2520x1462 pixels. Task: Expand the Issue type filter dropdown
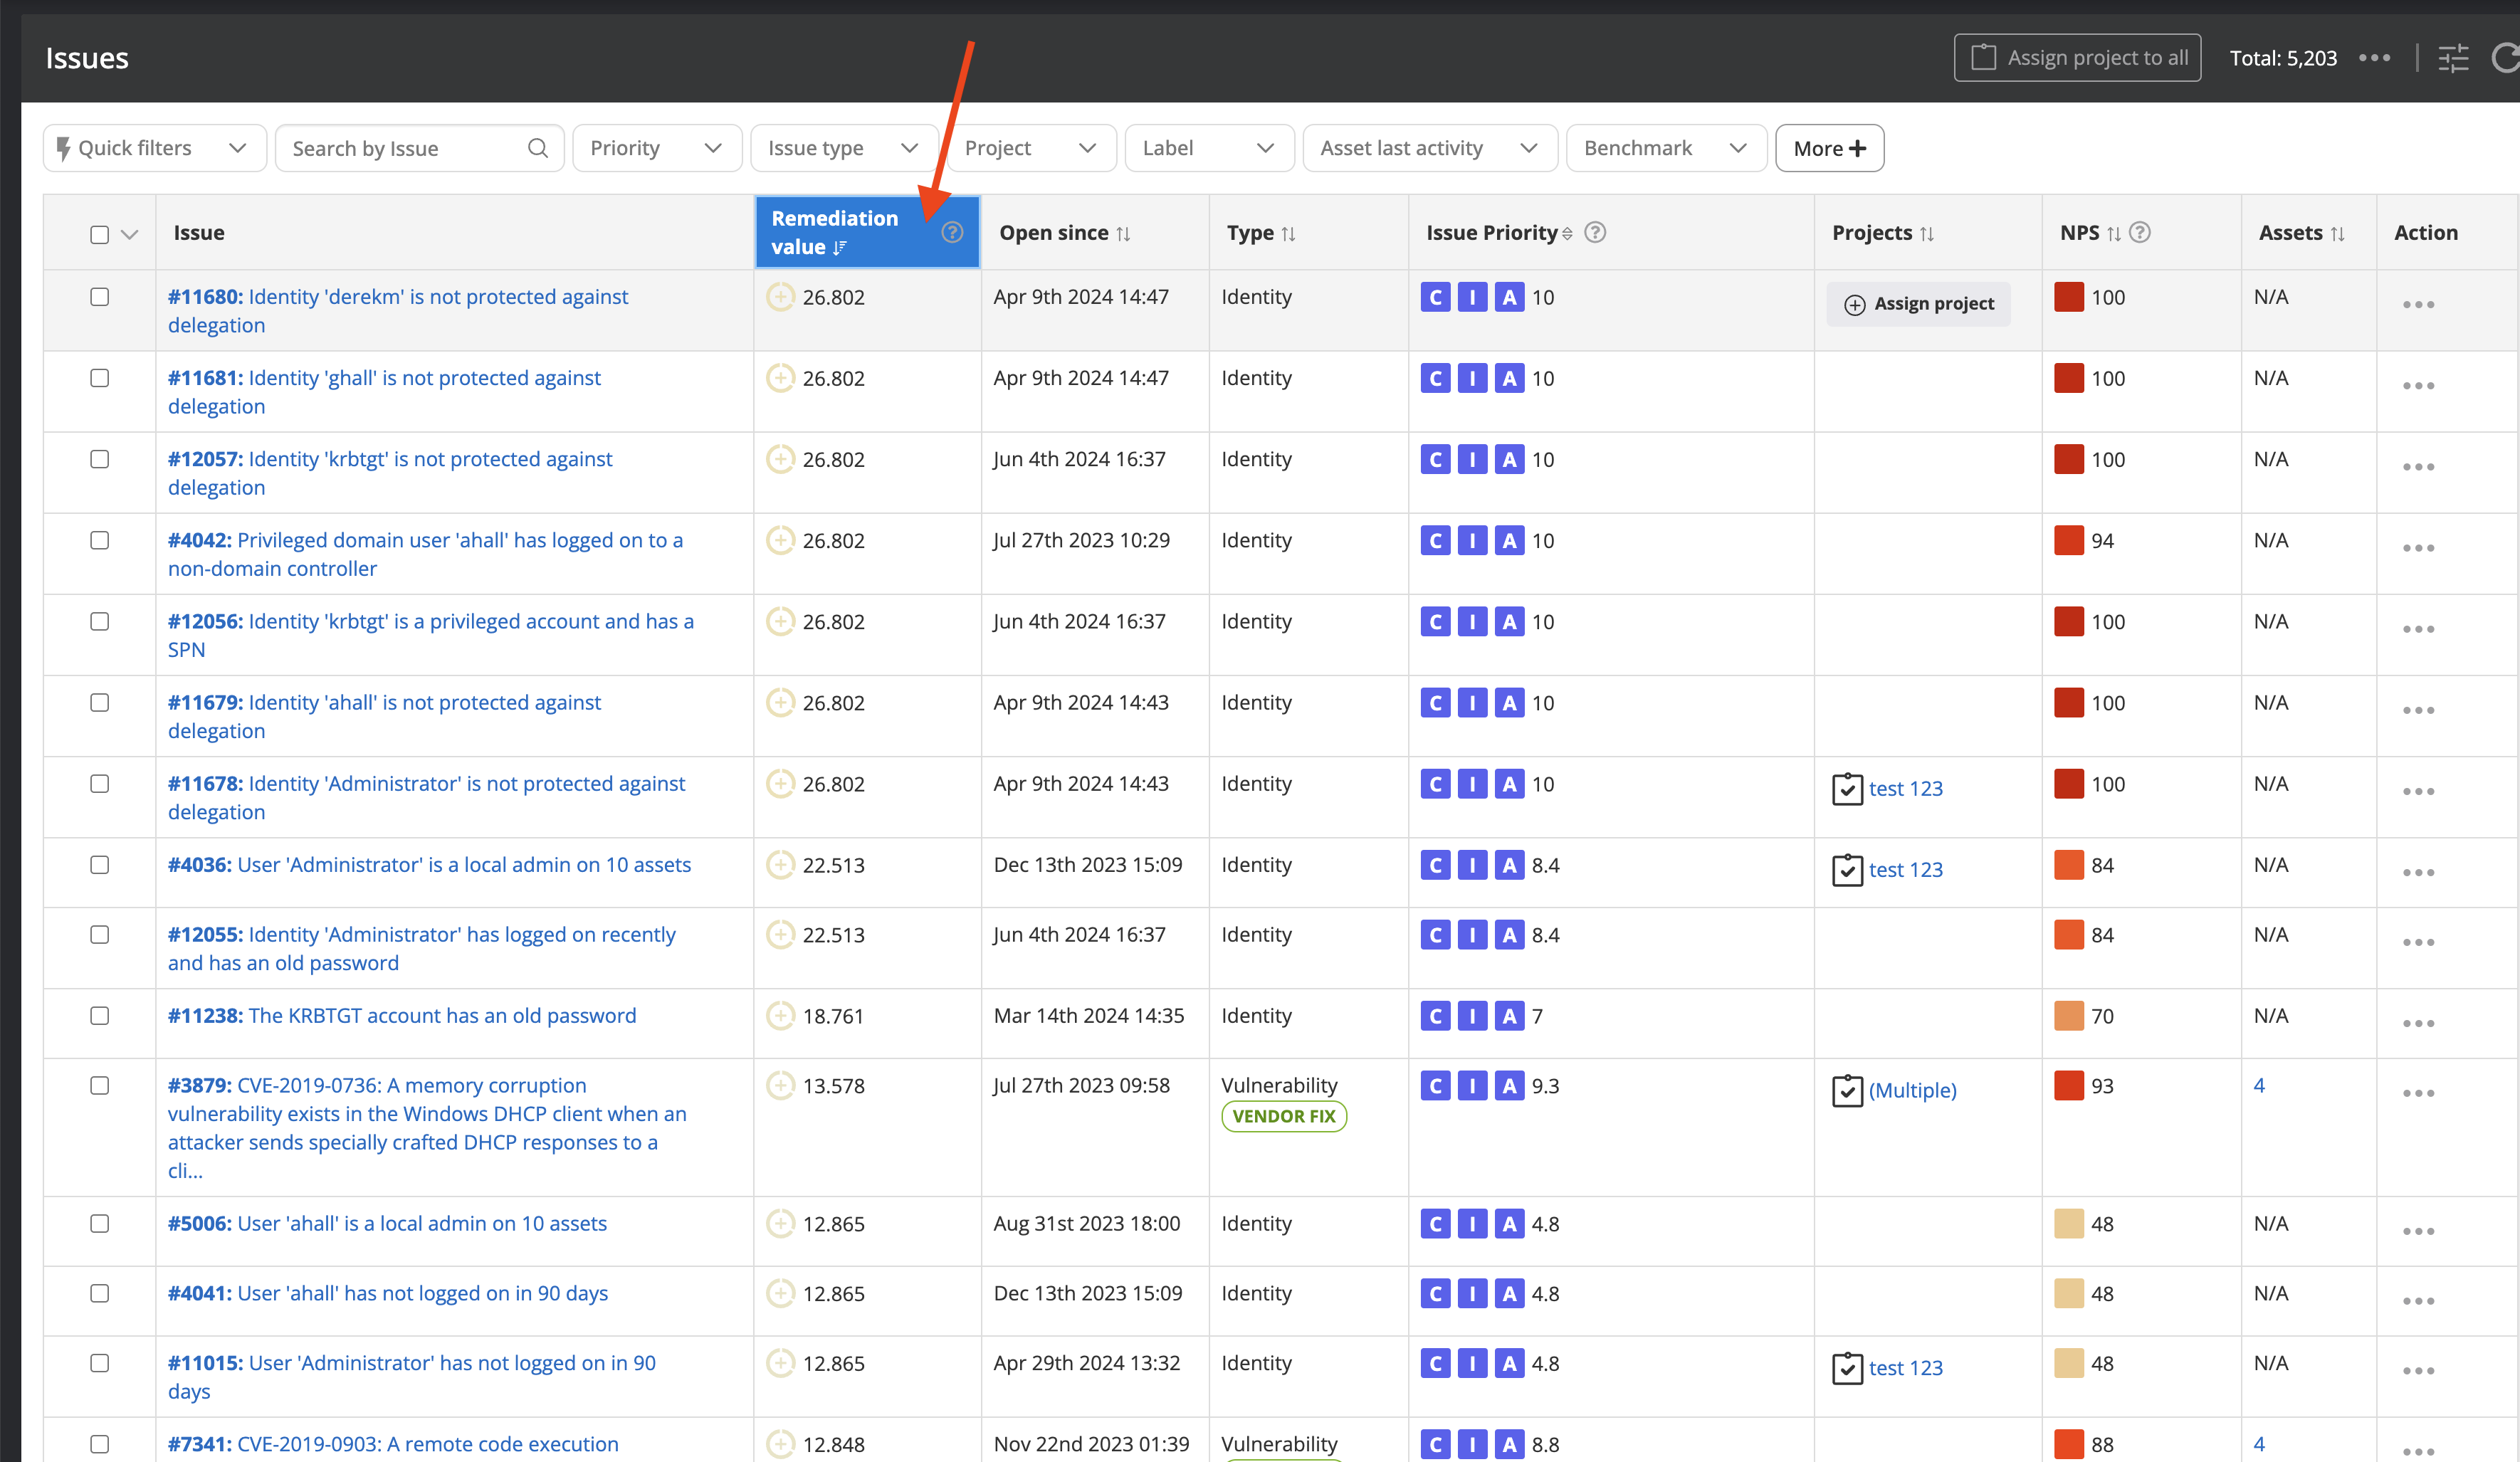click(x=842, y=148)
